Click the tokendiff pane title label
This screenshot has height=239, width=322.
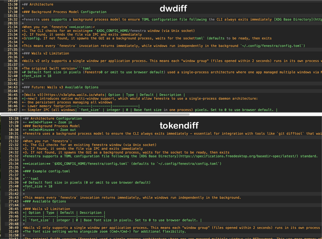point(179,125)
